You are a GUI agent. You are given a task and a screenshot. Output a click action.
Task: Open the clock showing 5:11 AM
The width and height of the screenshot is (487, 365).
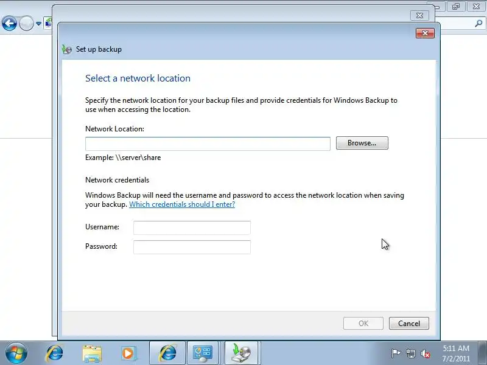(x=456, y=353)
